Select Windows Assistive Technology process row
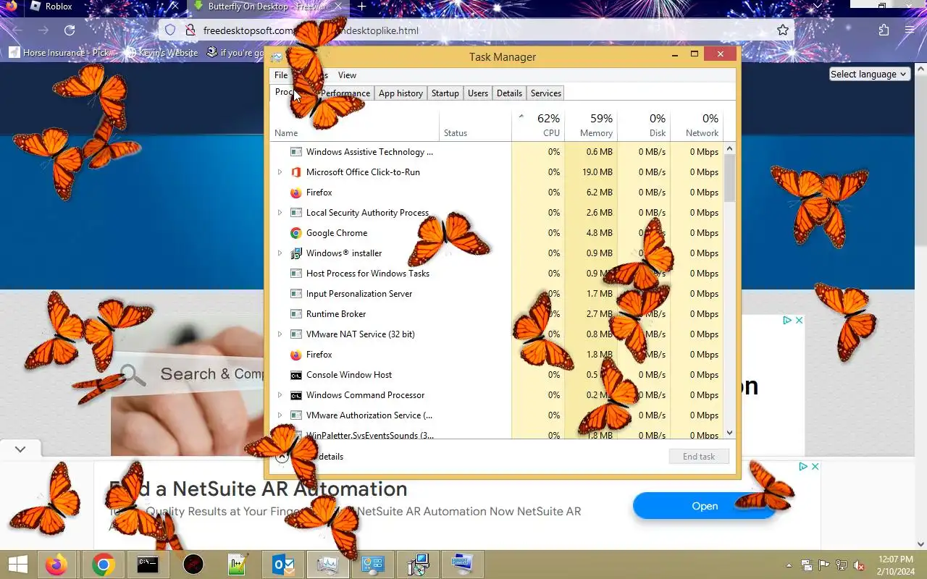Viewport: 927px width, 579px height. (498, 152)
